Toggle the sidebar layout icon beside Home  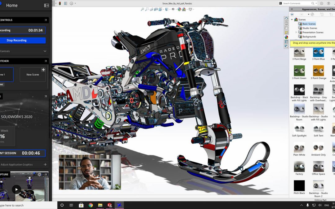(46, 5)
